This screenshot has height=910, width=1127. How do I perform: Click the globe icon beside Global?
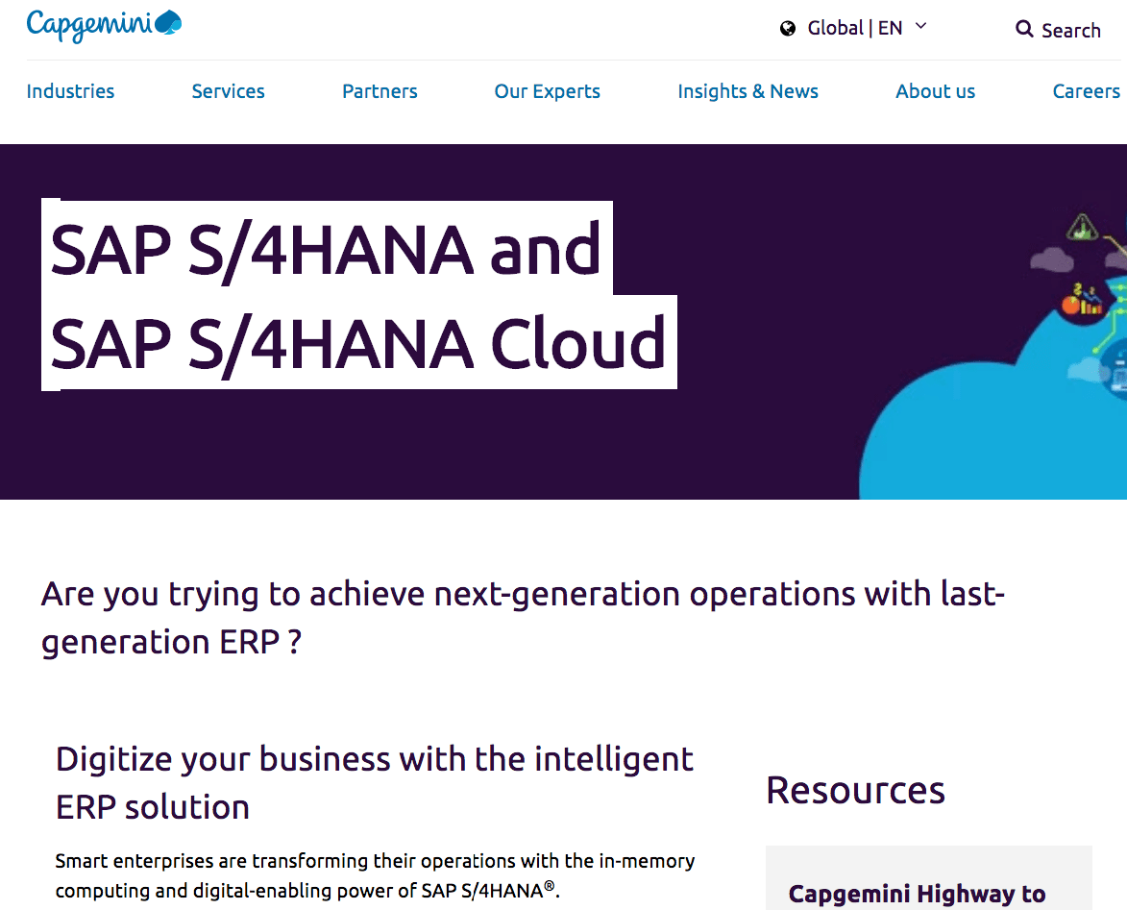pos(788,29)
